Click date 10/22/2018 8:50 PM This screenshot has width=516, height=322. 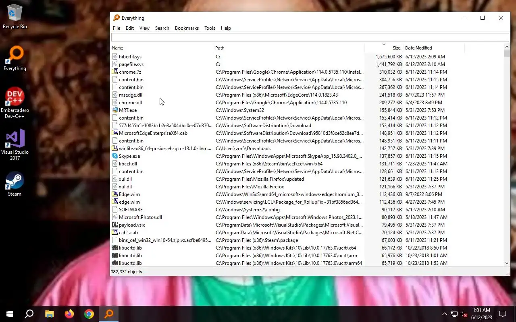[x=426, y=248]
